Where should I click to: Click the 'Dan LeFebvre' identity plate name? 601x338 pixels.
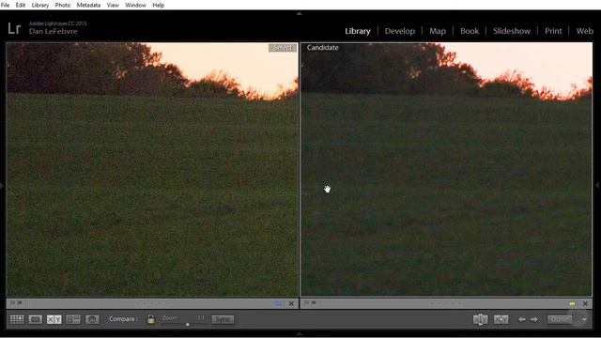pyautogui.click(x=53, y=31)
